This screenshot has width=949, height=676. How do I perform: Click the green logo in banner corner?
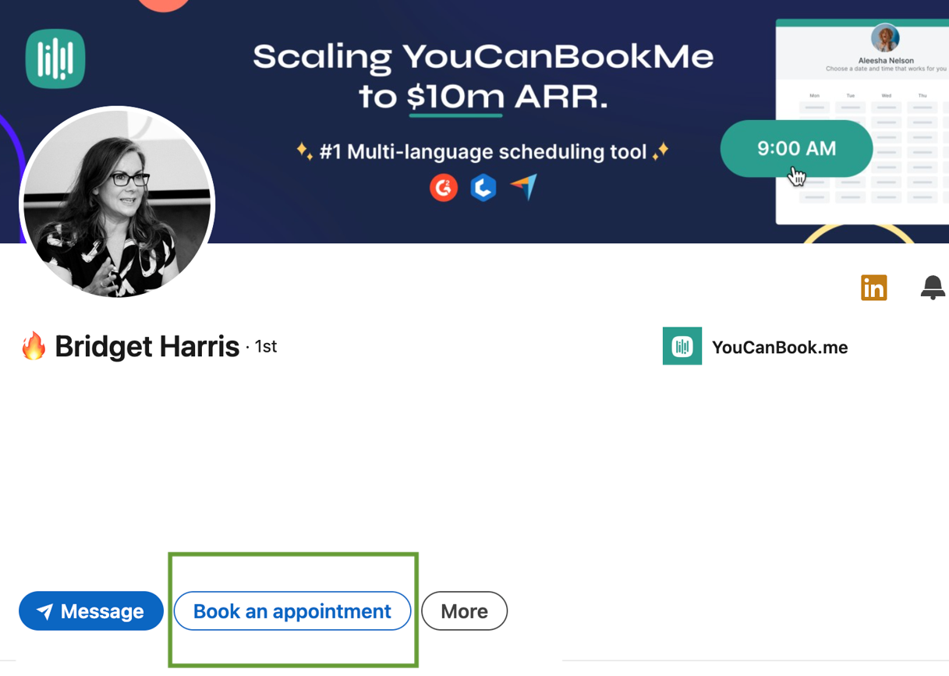[55, 58]
